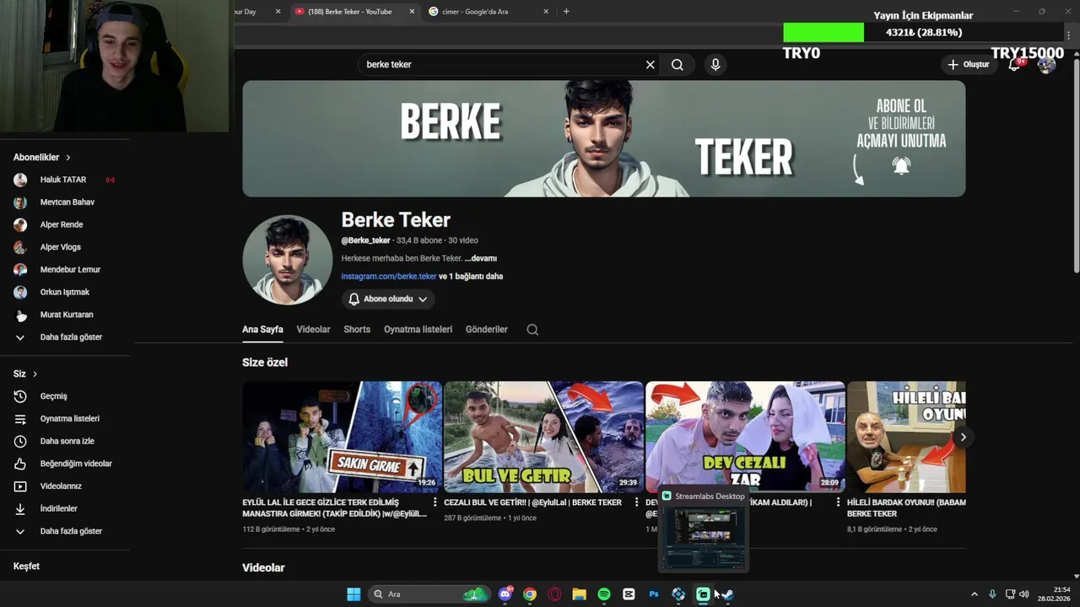This screenshot has height=607, width=1080.
Task: Open File Explorer from the taskbar
Action: pyautogui.click(x=580, y=594)
